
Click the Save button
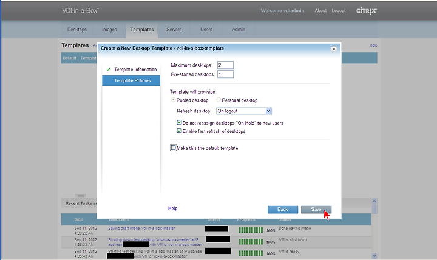click(x=316, y=209)
